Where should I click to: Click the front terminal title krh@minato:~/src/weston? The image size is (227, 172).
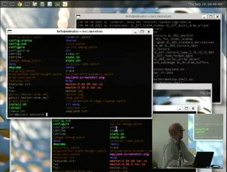(x=80, y=31)
